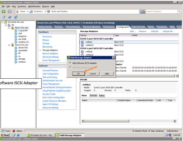Open the Home breadcrumb dropdown arrow
The image size is (183, 141).
(x=28, y=11)
